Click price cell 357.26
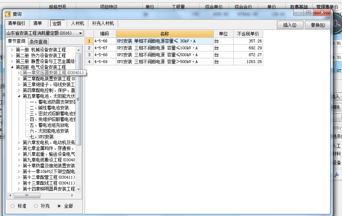 [248, 41]
